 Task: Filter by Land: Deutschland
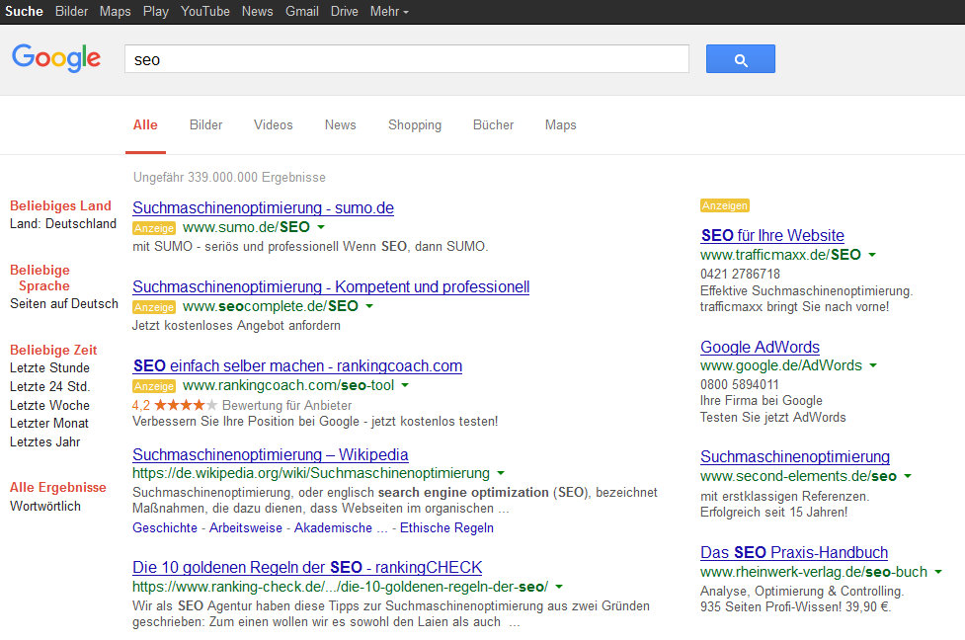tap(63, 223)
